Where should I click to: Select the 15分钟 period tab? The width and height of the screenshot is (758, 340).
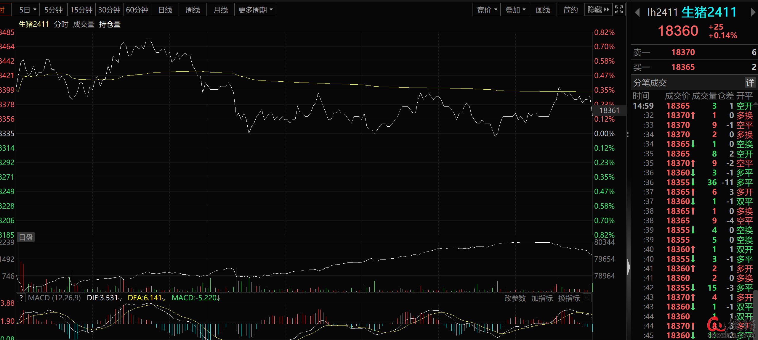click(x=81, y=10)
